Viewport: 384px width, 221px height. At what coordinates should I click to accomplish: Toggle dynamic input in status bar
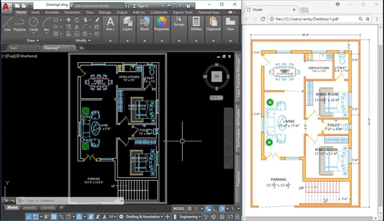point(208,209)
